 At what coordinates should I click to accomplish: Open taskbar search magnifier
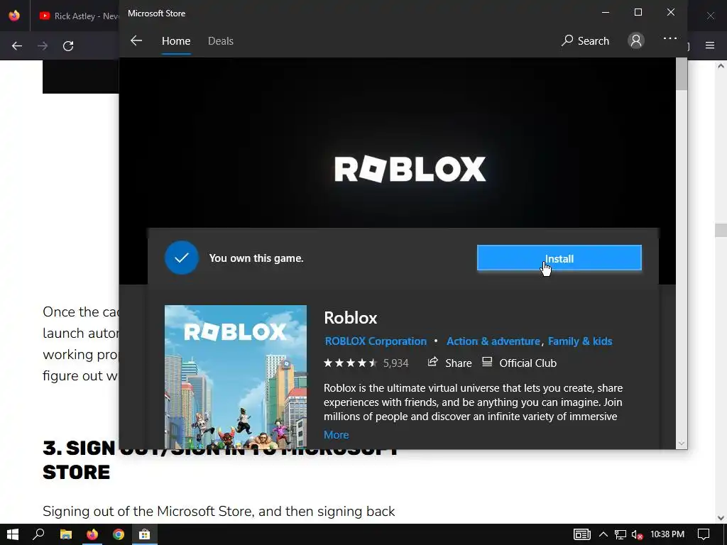click(x=38, y=534)
